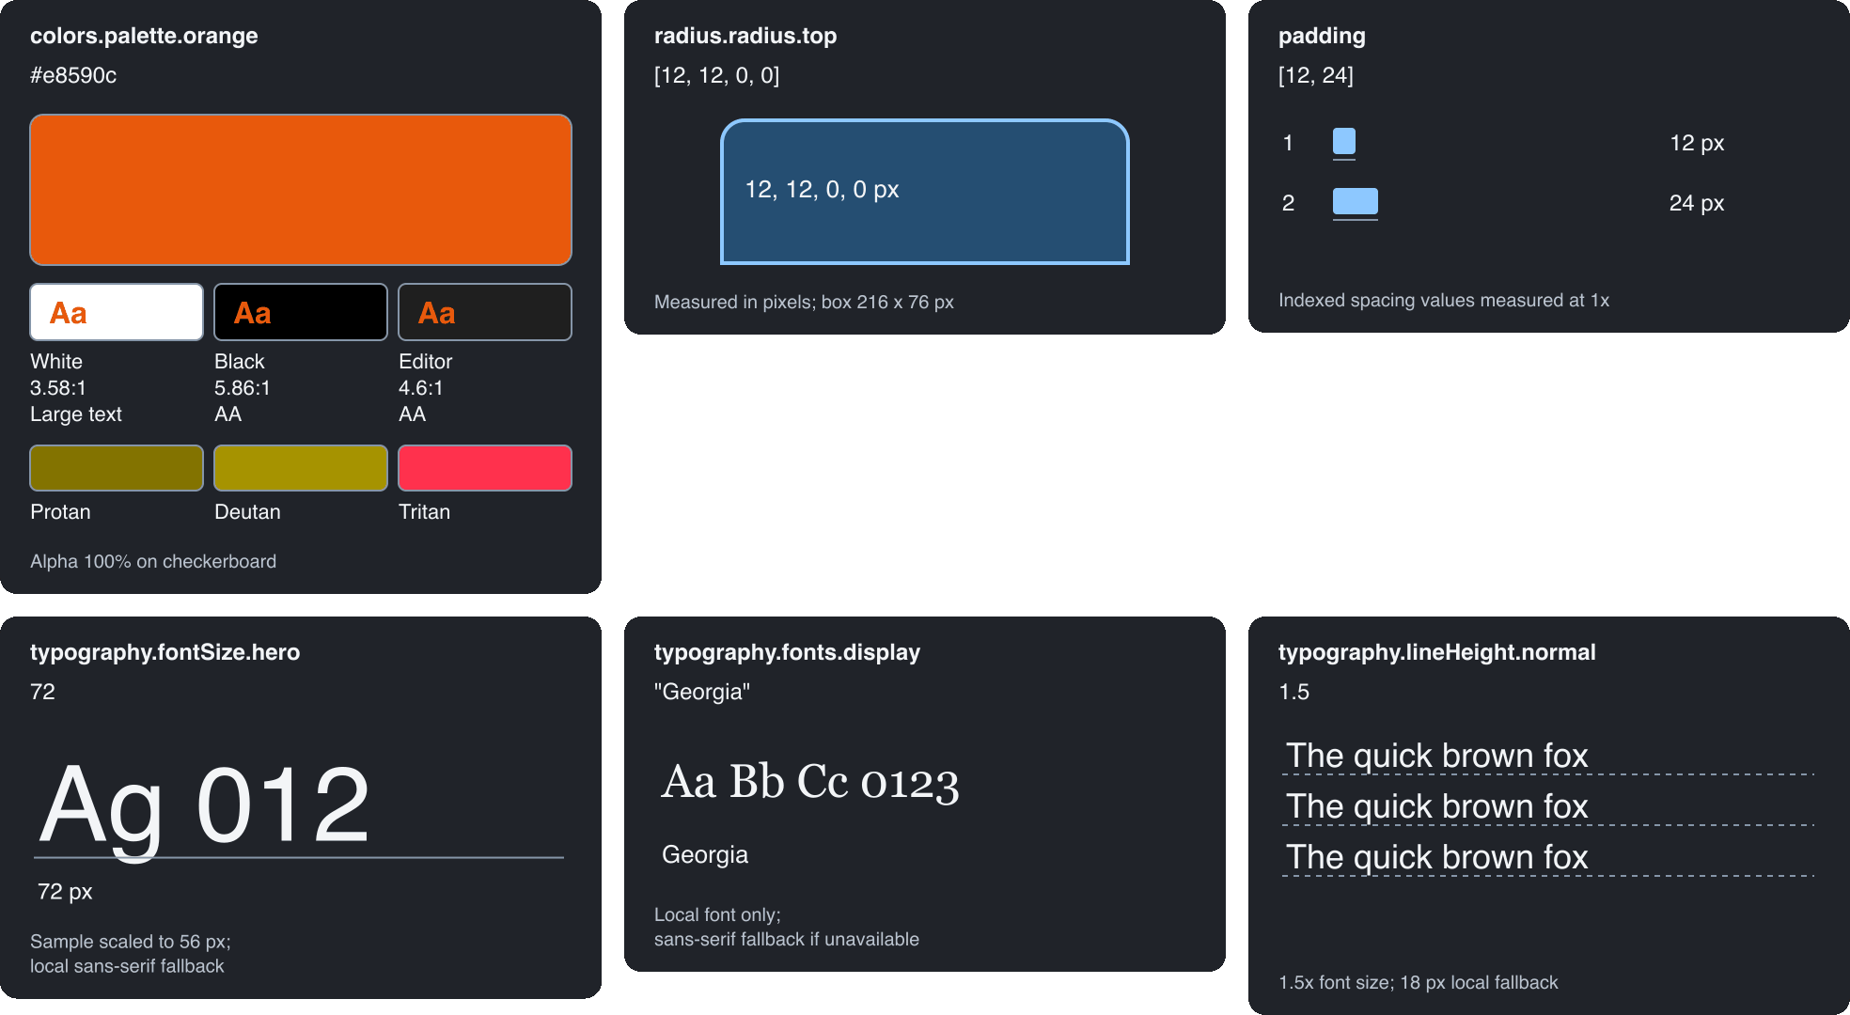The image size is (1850, 1015).
Task: Select the Protan simulation swatch
Action: [x=117, y=468]
